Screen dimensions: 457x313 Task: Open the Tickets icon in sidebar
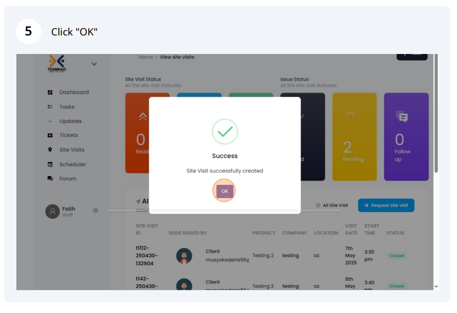click(50, 135)
